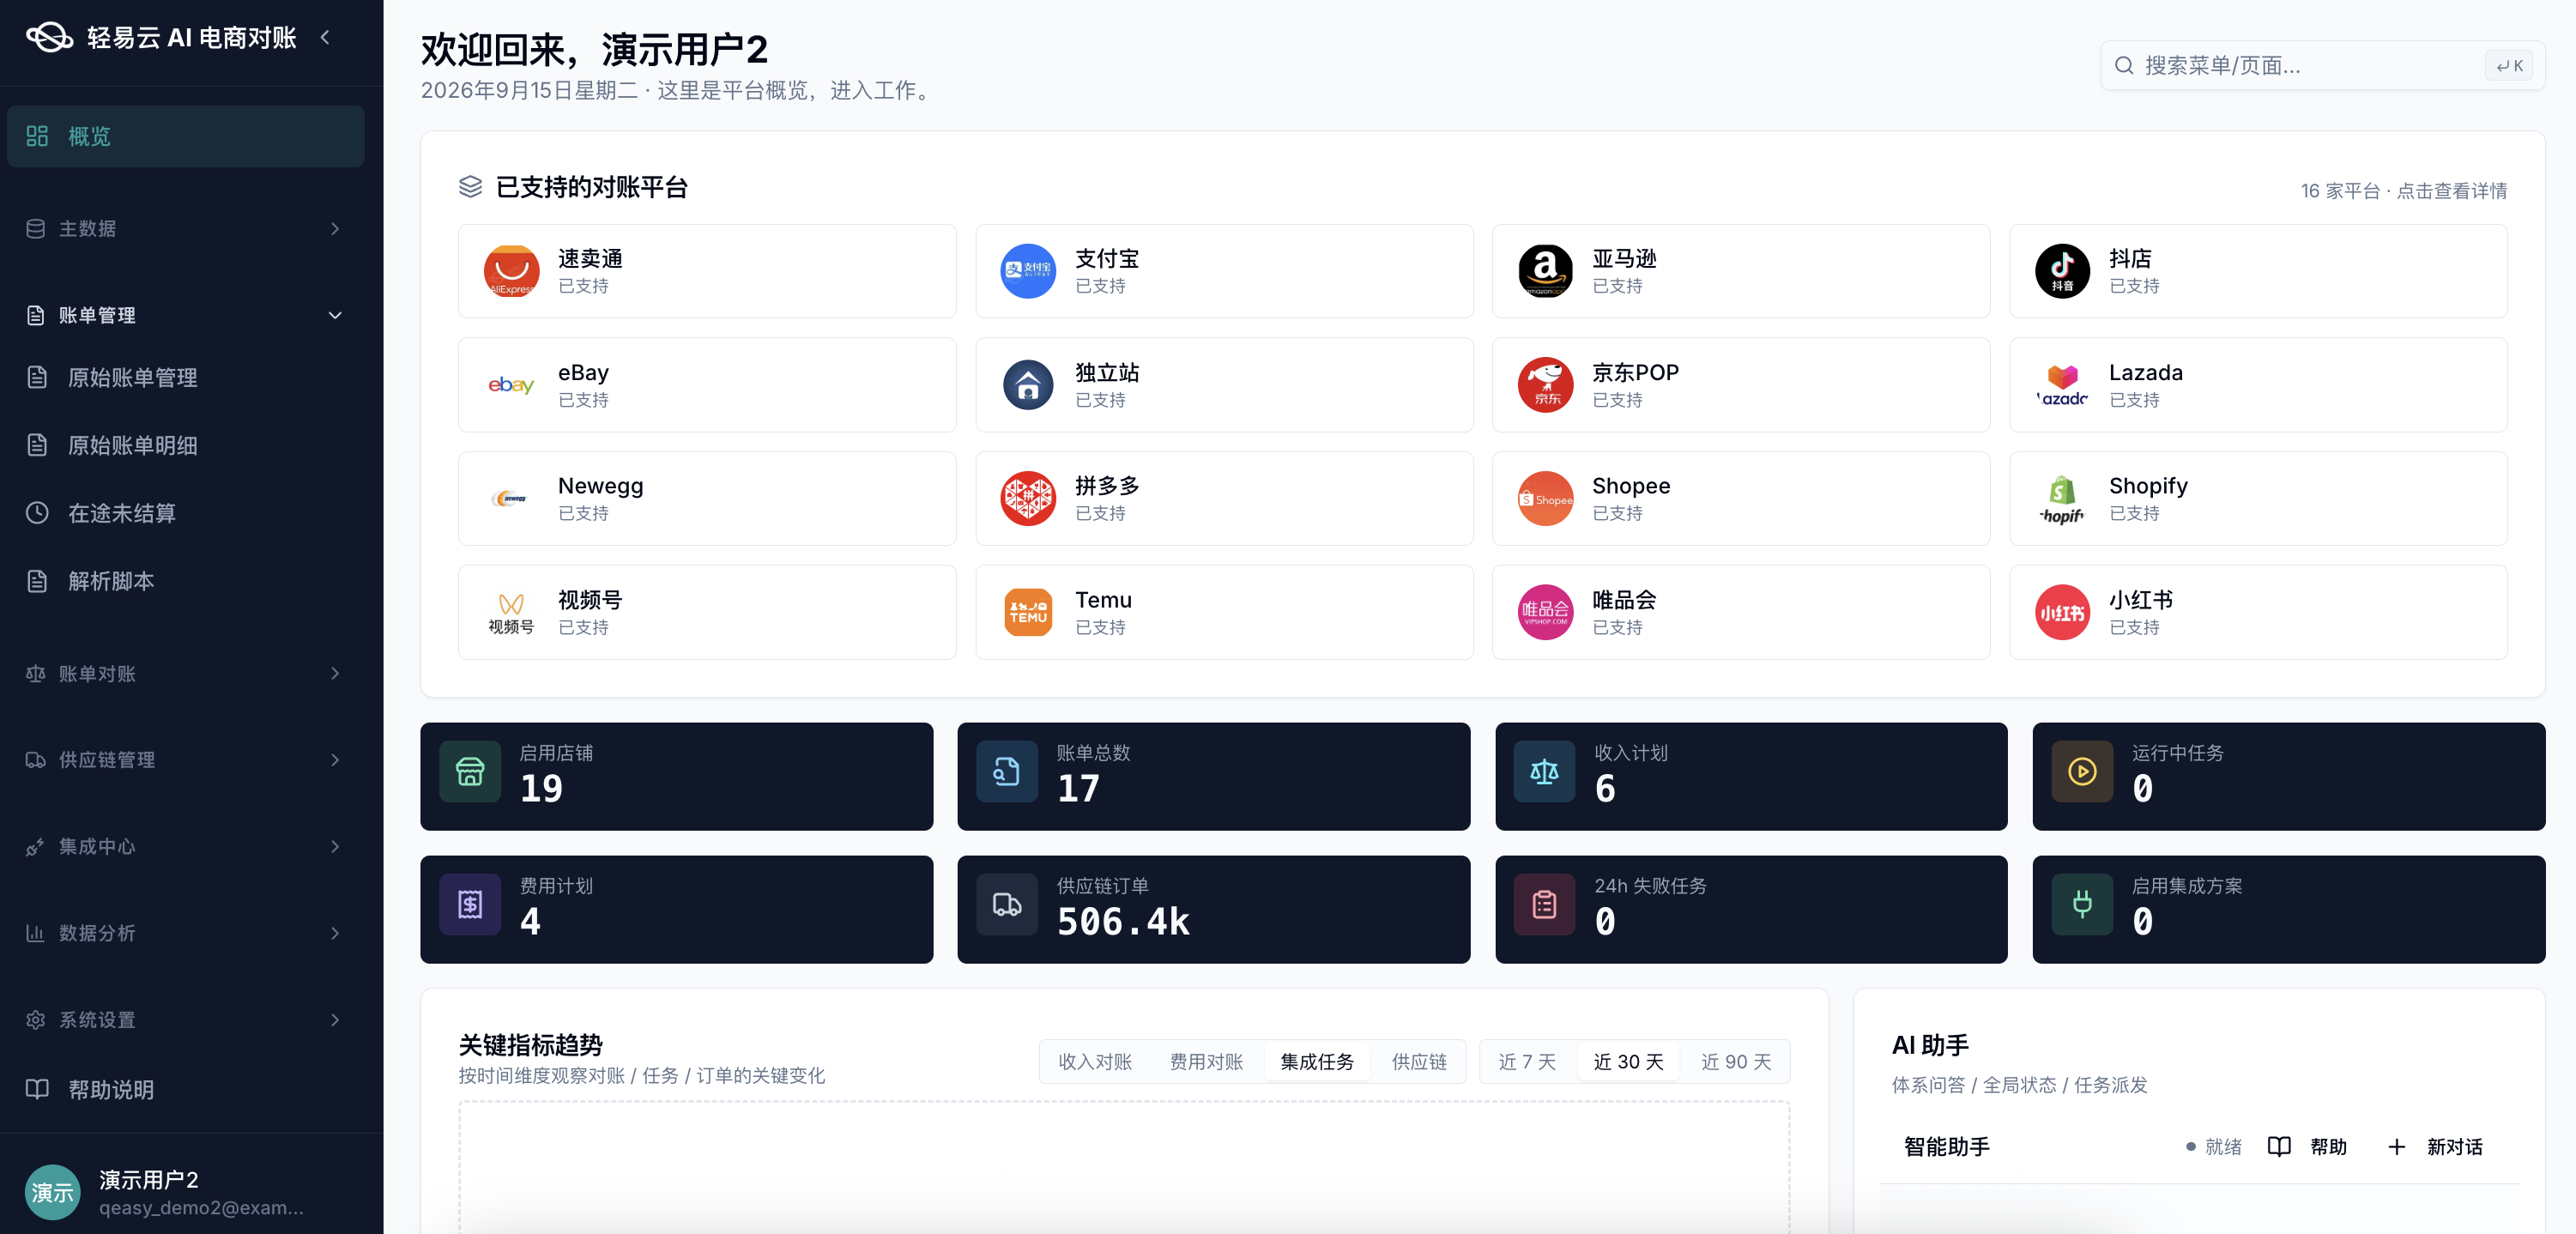
Task: Click the 就绪 status indicator
Action: [2213, 1147]
